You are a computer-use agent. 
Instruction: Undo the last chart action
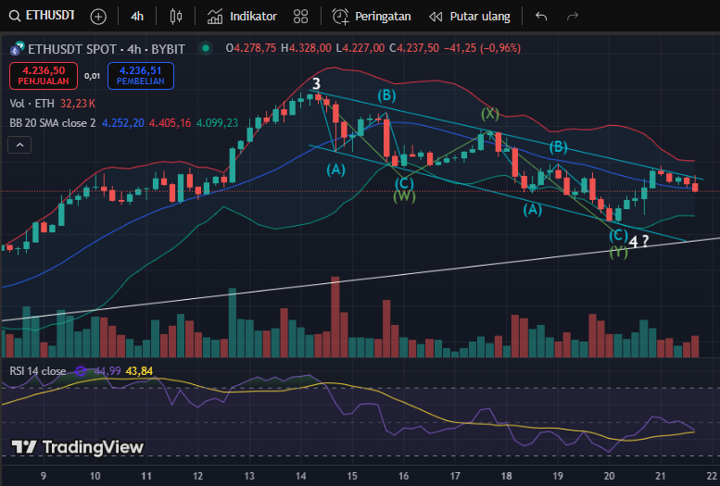pos(541,17)
